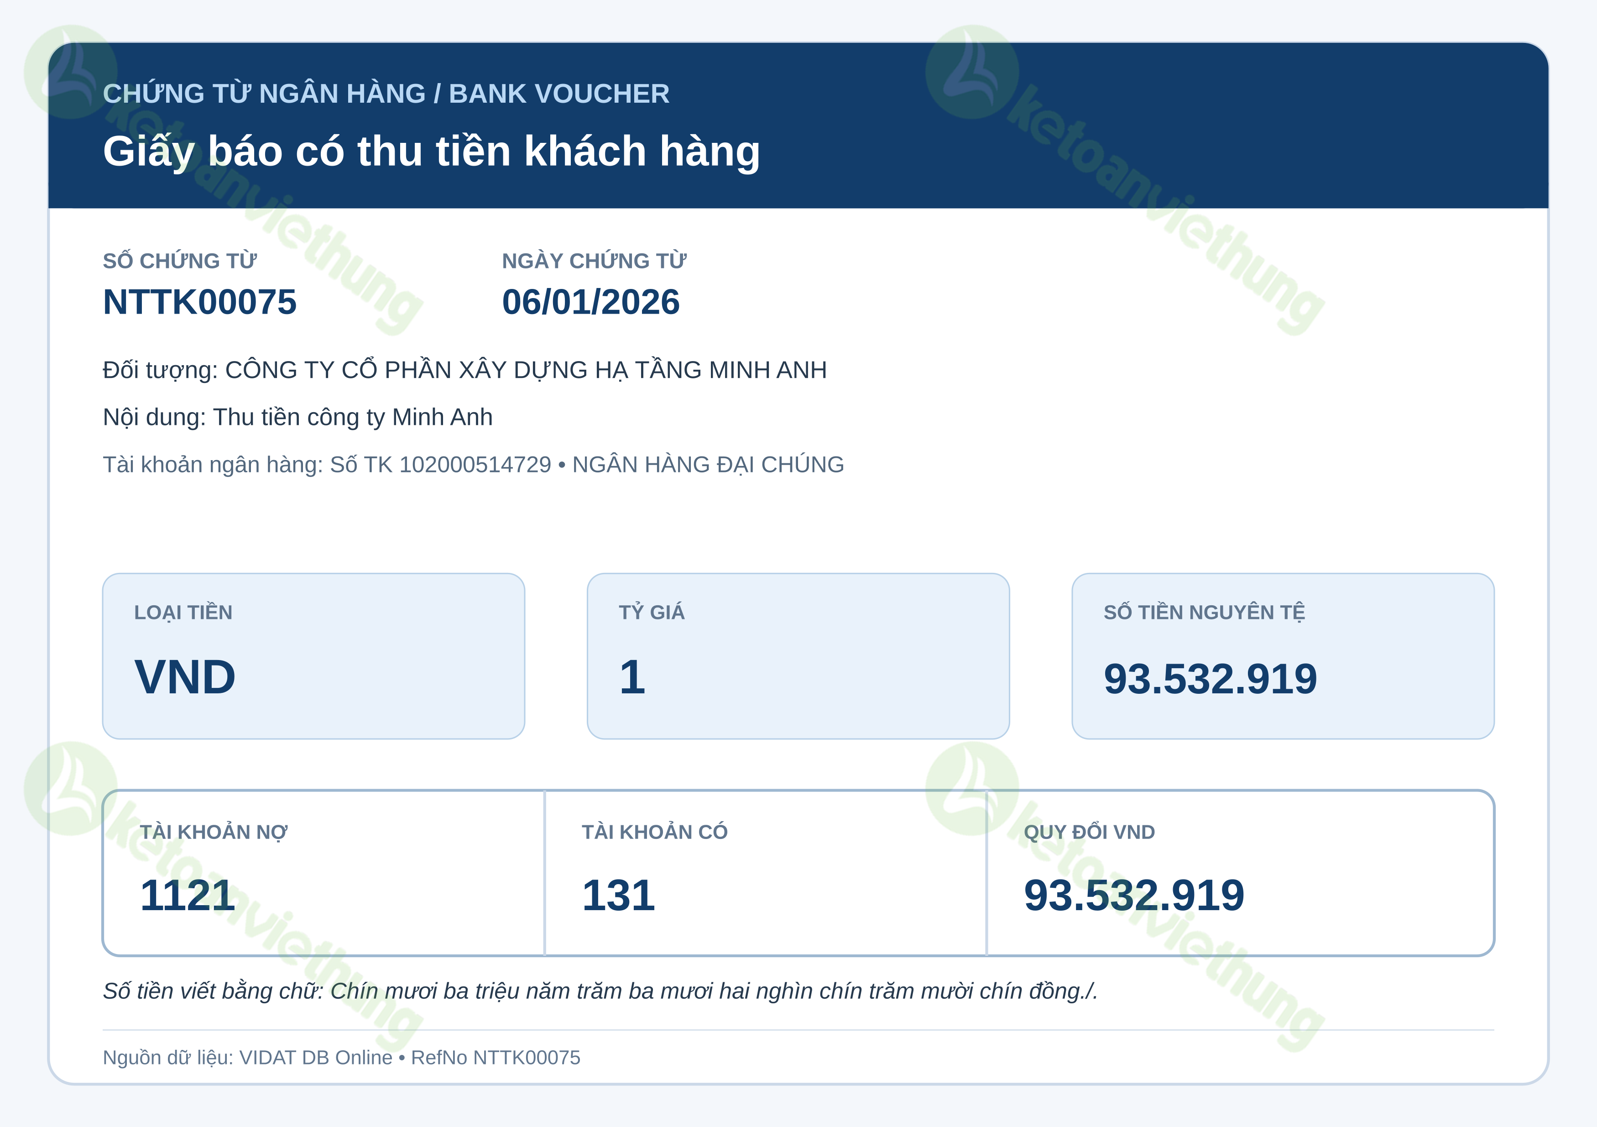
Task: Select voucher number NTTK00075 under SỐ CHỨNG TỪ
Action: point(200,302)
